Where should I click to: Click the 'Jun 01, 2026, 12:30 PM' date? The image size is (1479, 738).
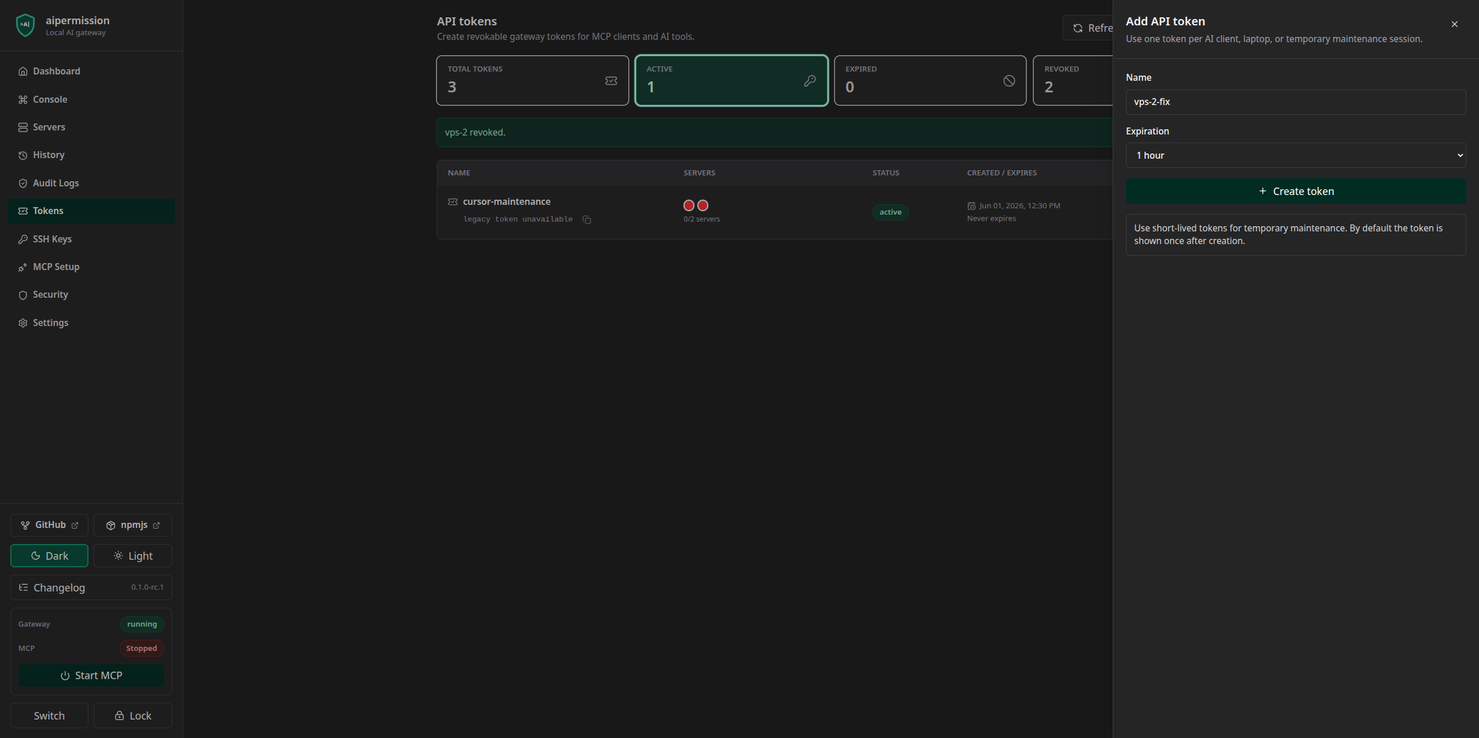point(1020,206)
